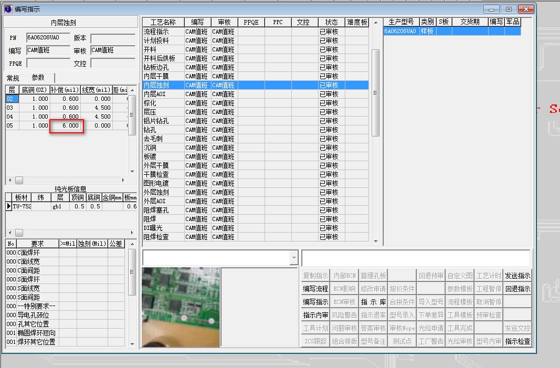Screen dimensions: 560x368
Task: Click the down arrow of requirements list scrollbar
Action: coord(132,344)
